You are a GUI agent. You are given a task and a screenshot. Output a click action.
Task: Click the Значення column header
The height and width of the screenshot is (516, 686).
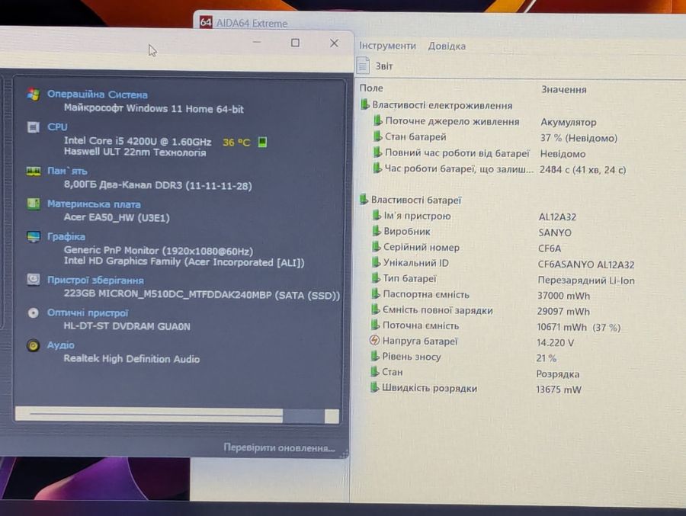563,89
